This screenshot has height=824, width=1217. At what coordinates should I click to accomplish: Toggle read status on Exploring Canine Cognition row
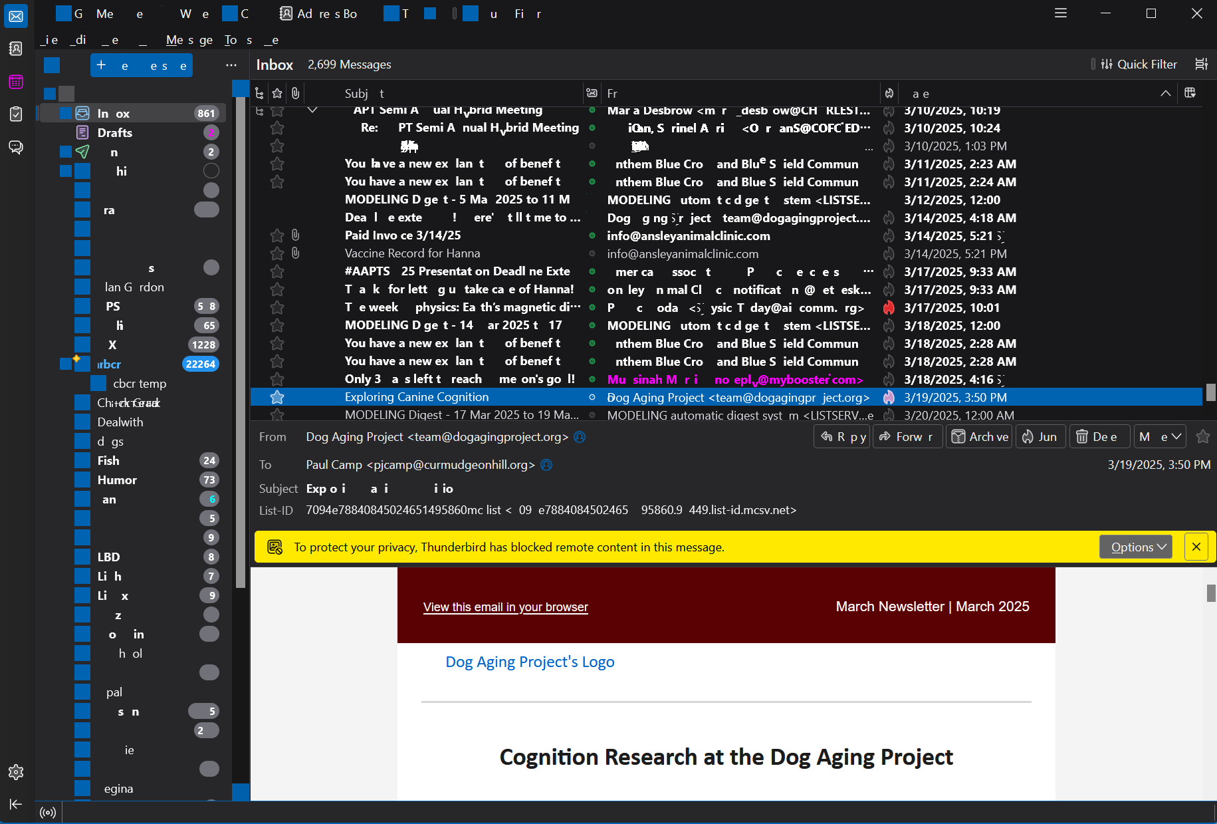(x=592, y=397)
